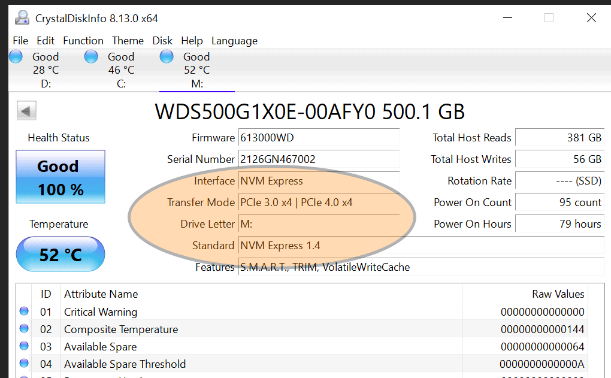Click the Serial Number field 2126GN467002
The width and height of the screenshot is (611, 378).
[319, 159]
